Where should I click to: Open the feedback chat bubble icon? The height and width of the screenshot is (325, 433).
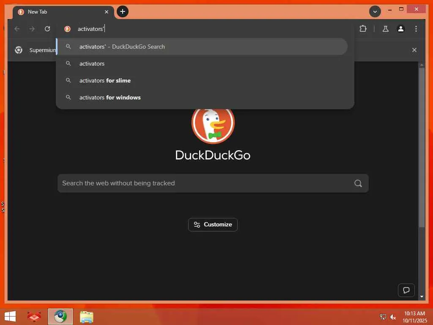pos(406,290)
